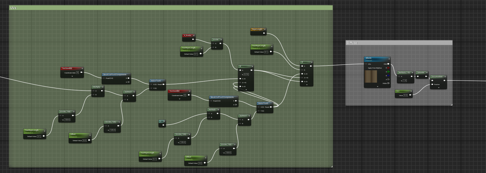Open the X_Scalar node's header chevron
The image size is (486, 173).
pyautogui.click(x=194, y=36)
